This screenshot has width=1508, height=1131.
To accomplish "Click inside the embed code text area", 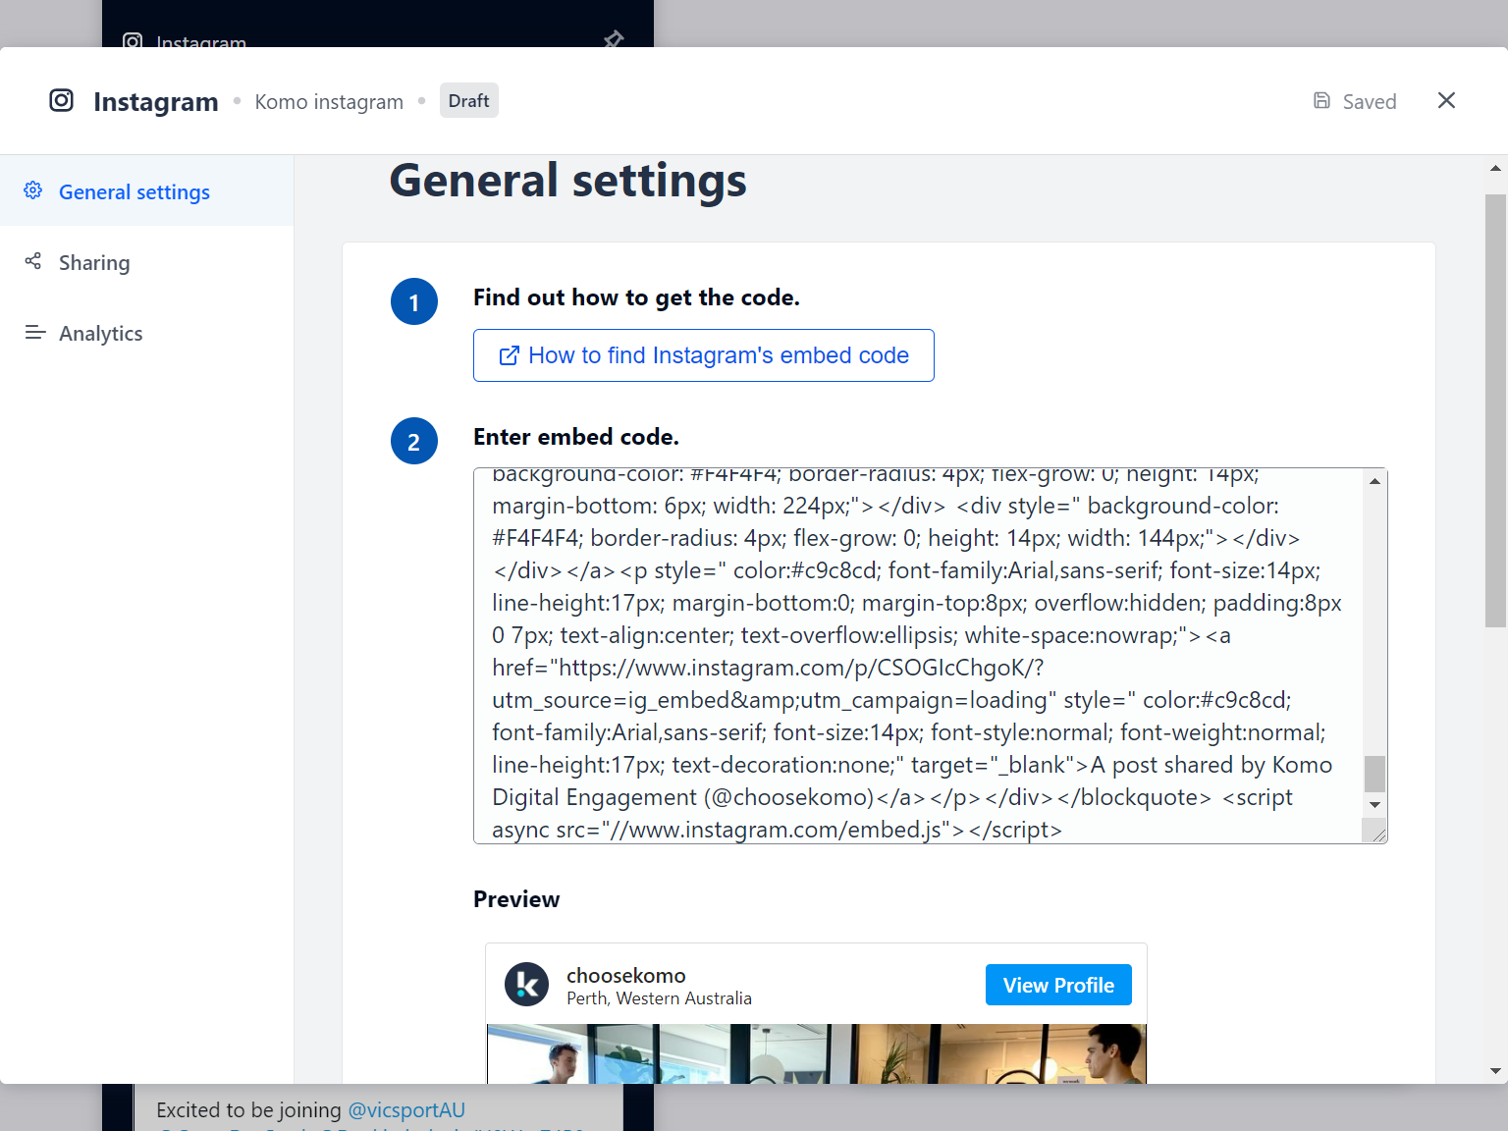I will 918,656.
